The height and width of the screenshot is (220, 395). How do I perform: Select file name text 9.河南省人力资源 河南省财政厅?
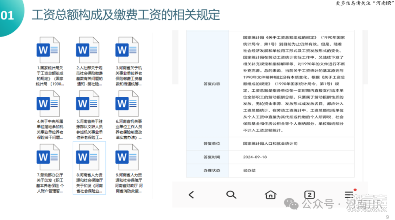[x=129, y=183]
